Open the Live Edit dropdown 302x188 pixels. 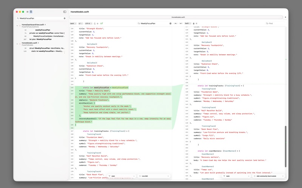[154, 176]
